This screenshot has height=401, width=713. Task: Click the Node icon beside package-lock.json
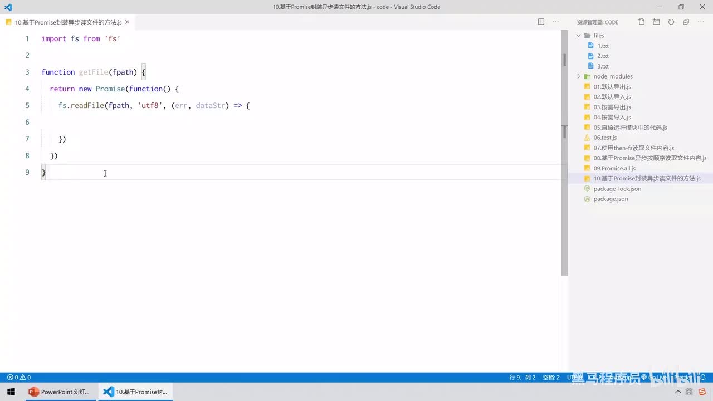pyautogui.click(x=587, y=189)
